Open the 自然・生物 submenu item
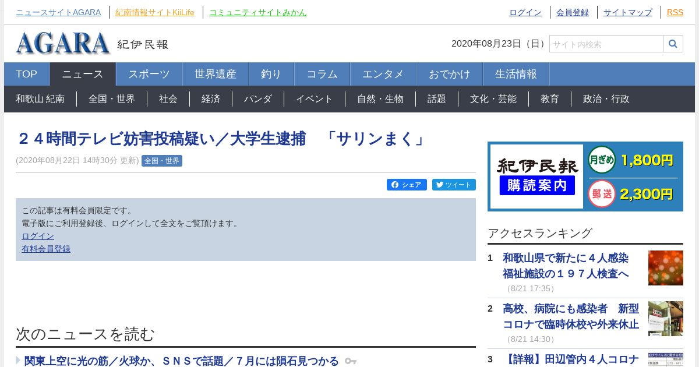Image resolution: width=699 pixels, height=367 pixels. (x=380, y=99)
